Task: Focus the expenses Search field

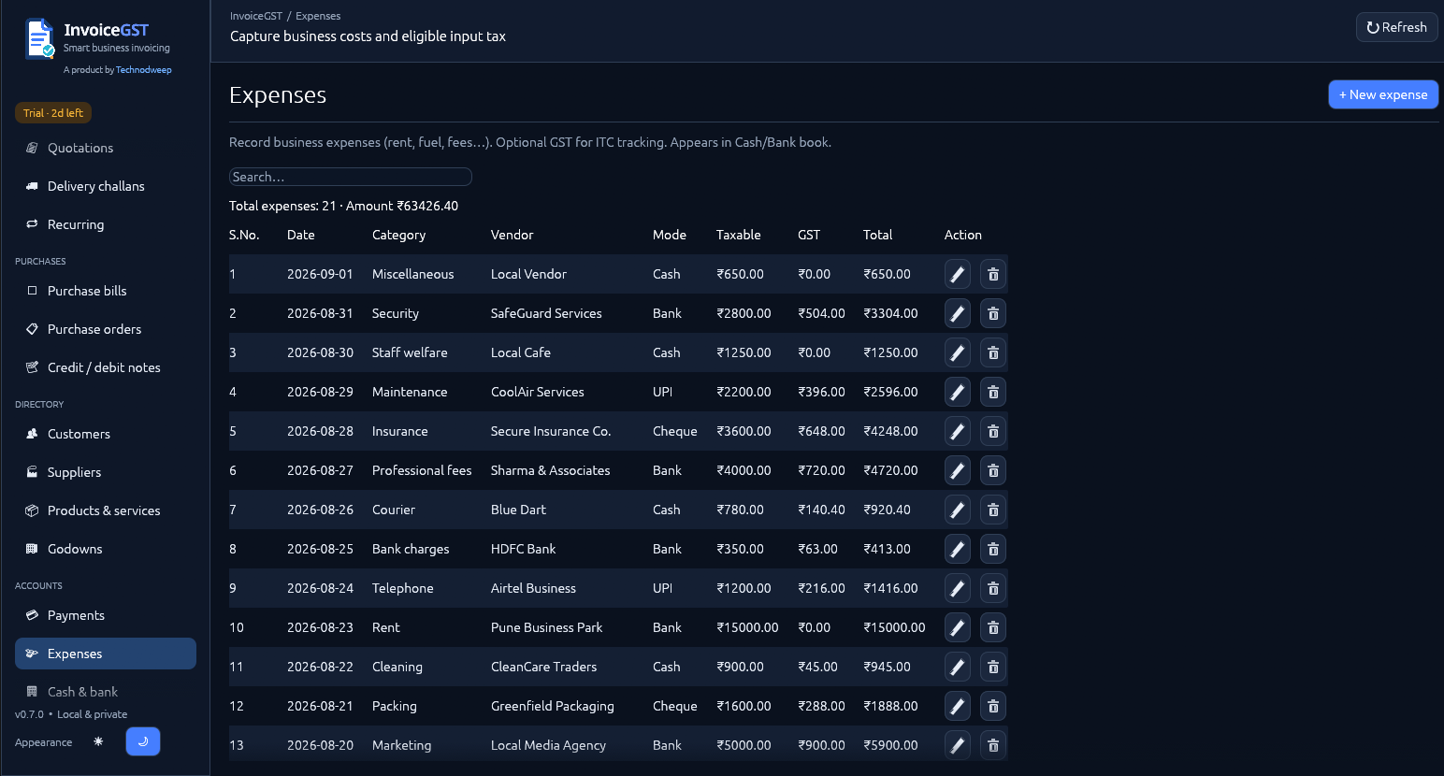Action: 351,177
